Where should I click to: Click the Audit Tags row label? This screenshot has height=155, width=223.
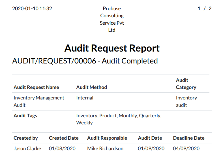click(x=25, y=116)
